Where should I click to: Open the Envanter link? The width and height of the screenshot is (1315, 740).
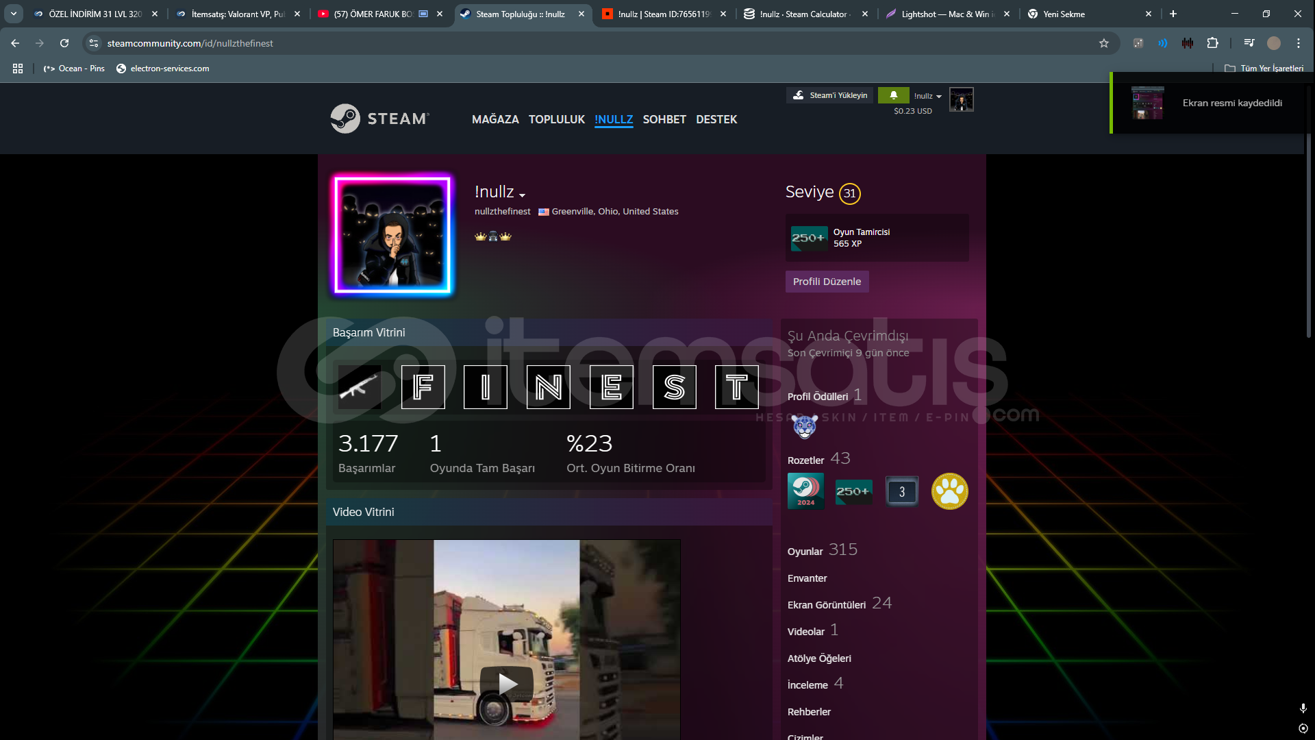point(807,578)
